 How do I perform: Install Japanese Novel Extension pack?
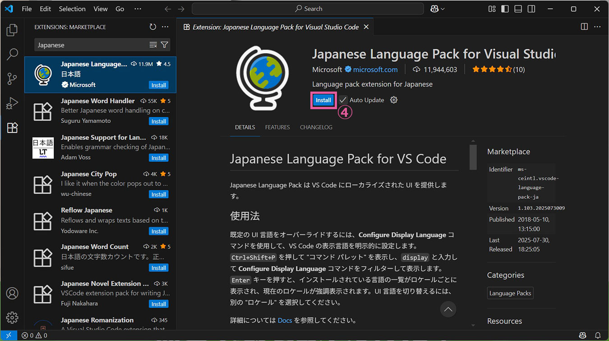[x=159, y=304]
